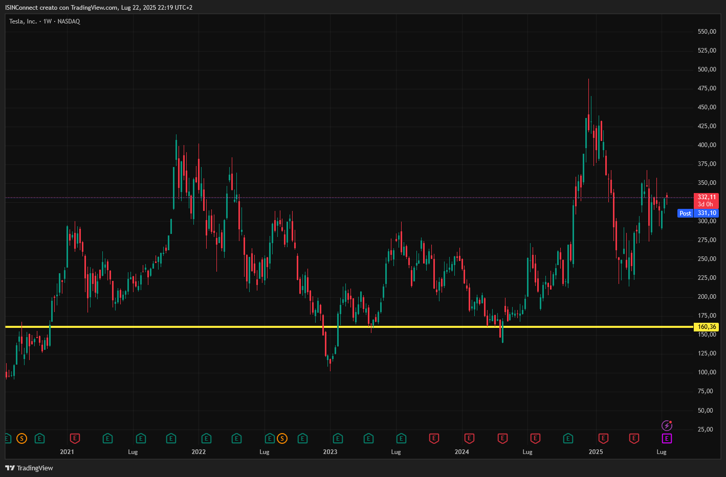This screenshot has width=726, height=477.
Task: Click the 500,00 price axis label
Action: point(707,69)
